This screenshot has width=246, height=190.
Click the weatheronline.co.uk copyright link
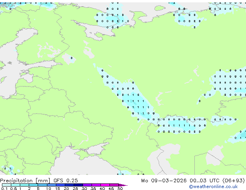213,187
